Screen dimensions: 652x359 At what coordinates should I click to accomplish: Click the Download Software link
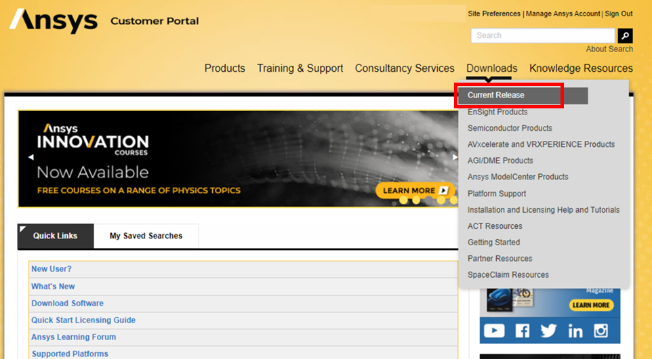pos(67,303)
